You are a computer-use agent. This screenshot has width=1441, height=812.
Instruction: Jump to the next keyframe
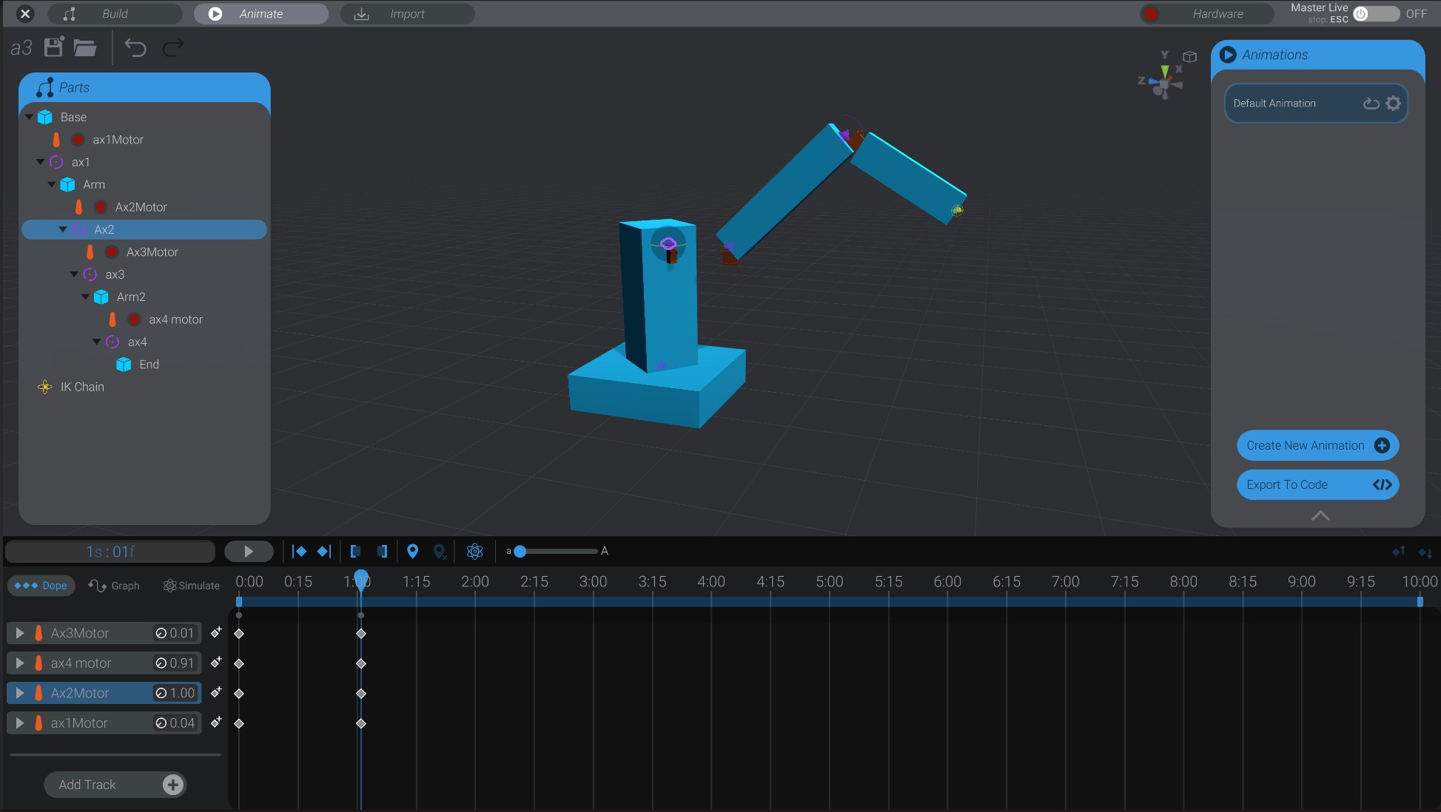tap(323, 551)
